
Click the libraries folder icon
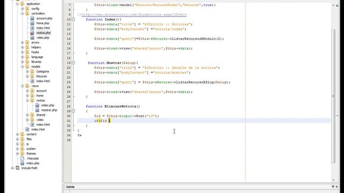point(27,62)
